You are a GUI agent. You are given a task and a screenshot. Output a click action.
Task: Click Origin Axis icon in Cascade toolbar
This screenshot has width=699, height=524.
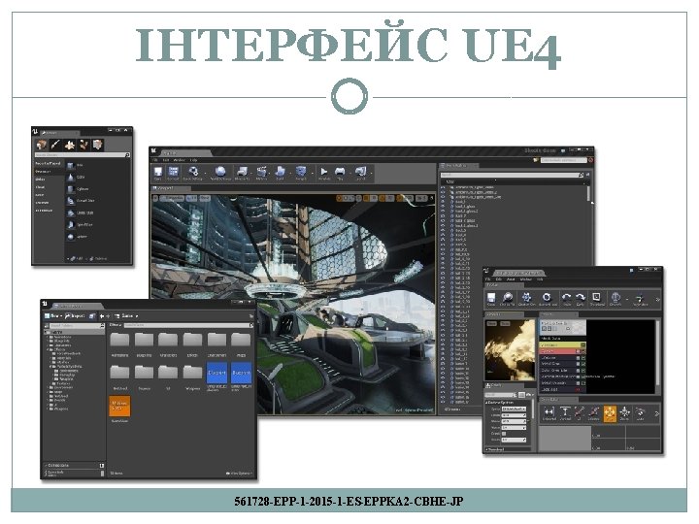click(640, 299)
